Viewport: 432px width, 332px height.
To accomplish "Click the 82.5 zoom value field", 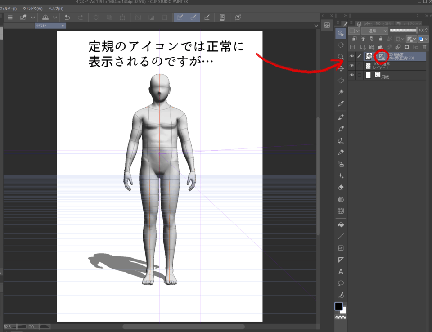I will tap(9, 327).
